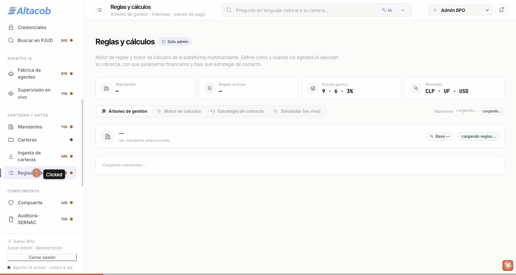Open the Mandante selector showing cargando...
Viewport: 516px width, 275px height.
(492, 111)
